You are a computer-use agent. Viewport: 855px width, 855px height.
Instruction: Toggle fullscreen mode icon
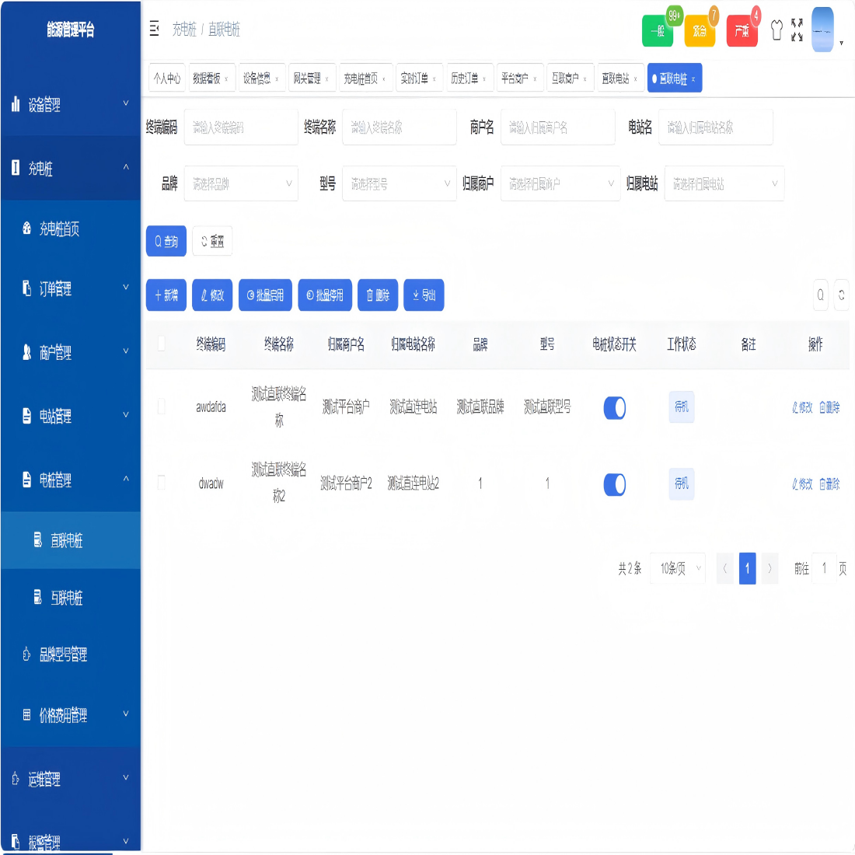point(797,30)
